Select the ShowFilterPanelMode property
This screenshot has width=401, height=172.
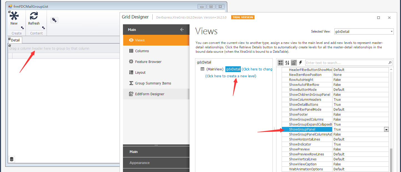tap(335, 109)
